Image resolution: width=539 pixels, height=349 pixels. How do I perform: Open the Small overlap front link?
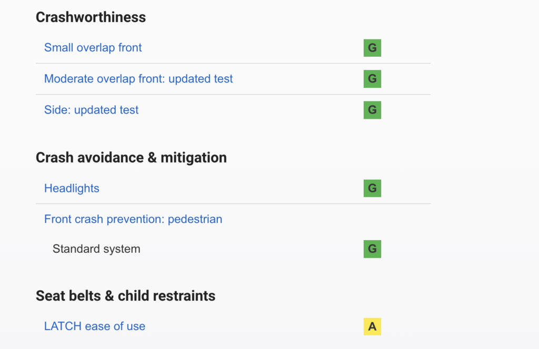click(93, 48)
